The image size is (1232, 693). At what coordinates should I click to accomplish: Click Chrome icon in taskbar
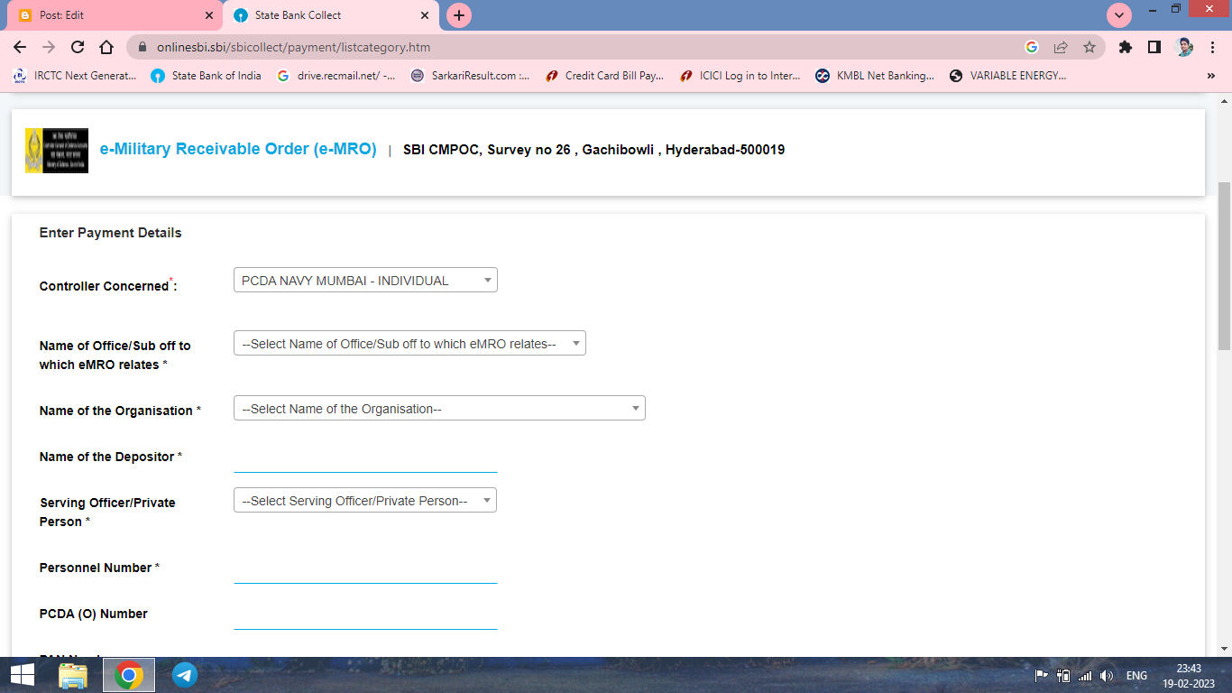click(x=129, y=674)
